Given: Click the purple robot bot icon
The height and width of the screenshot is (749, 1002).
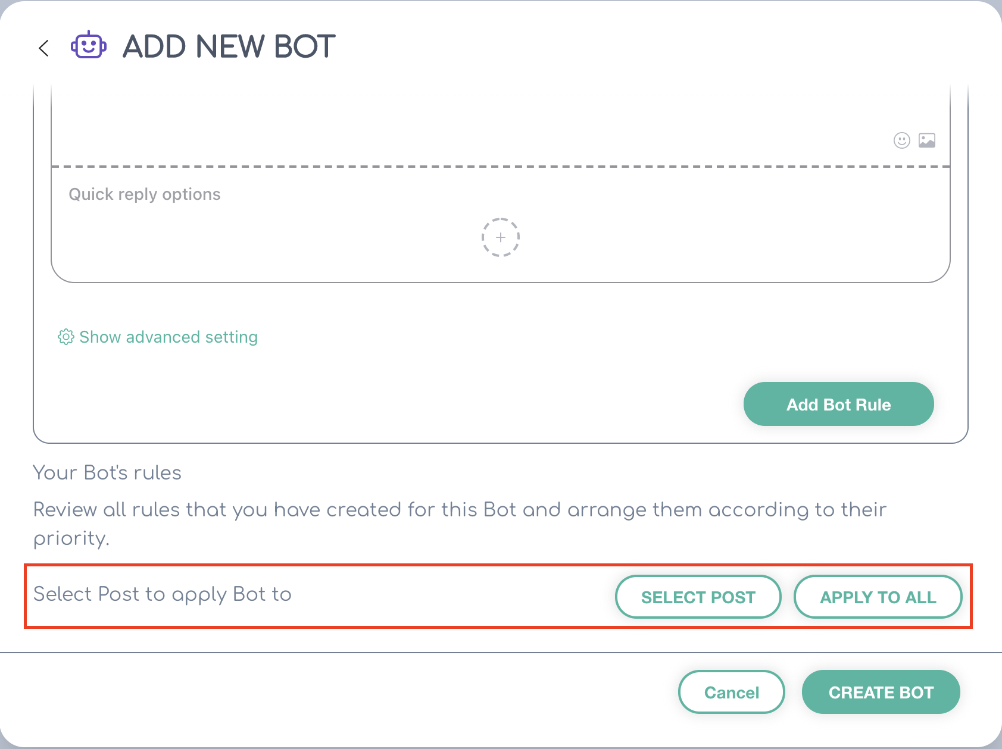Looking at the screenshot, I should point(89,46).
